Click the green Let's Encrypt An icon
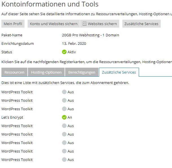This screenshot has height=168, width=172. point(64,117)
